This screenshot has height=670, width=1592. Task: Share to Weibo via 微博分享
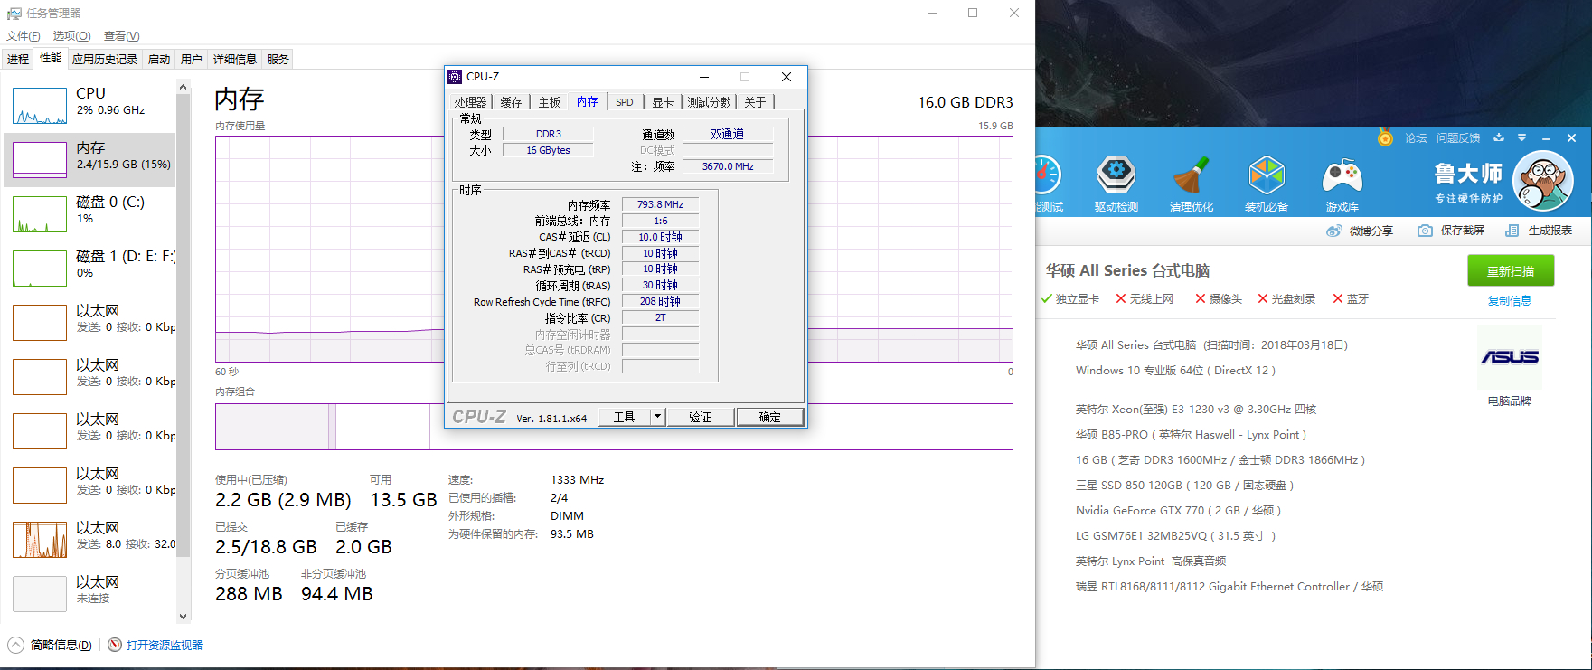tap(1360, 231)
